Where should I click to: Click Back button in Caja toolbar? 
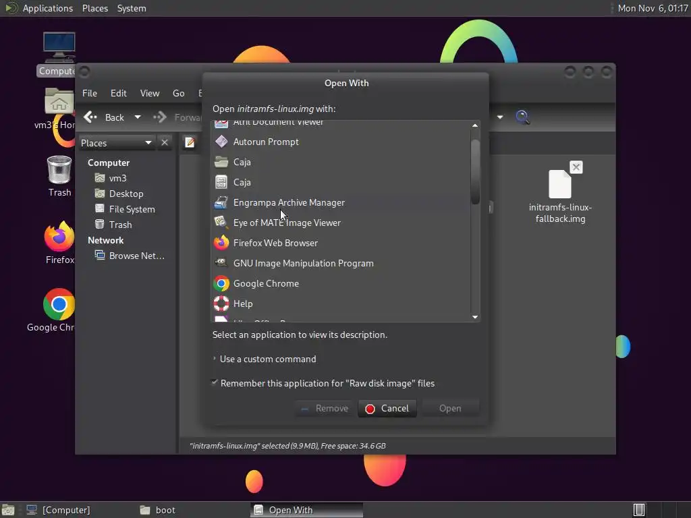tap(105, 117)
